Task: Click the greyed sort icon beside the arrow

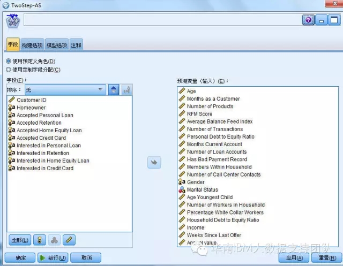Action: [126, 90]
